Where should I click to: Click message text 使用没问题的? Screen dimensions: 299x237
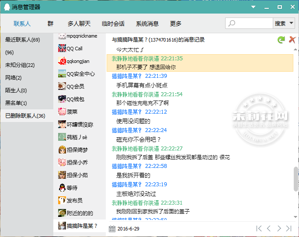[x=133, y=121]
